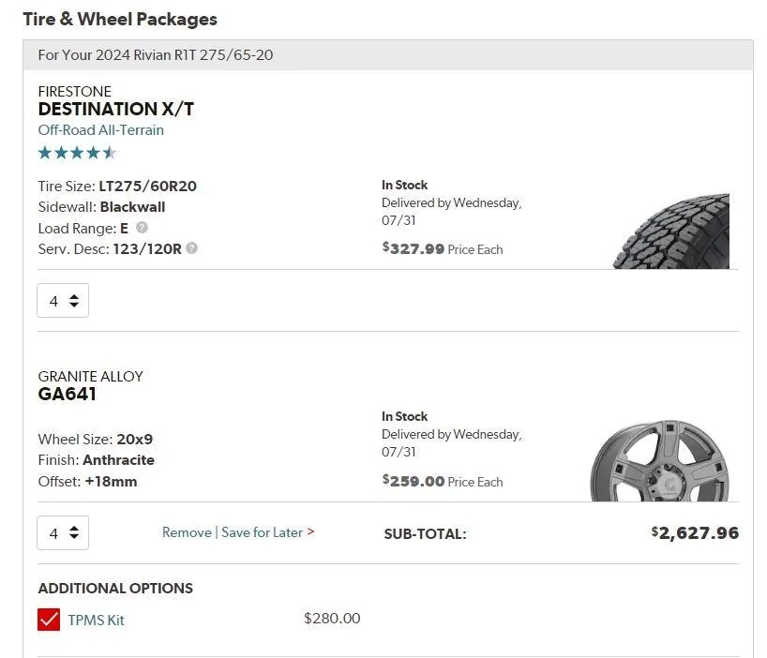This screenshot has height=658, width=767.
Task: View the Granite Alloy GA641 wheel image
Action: point(660,460)
